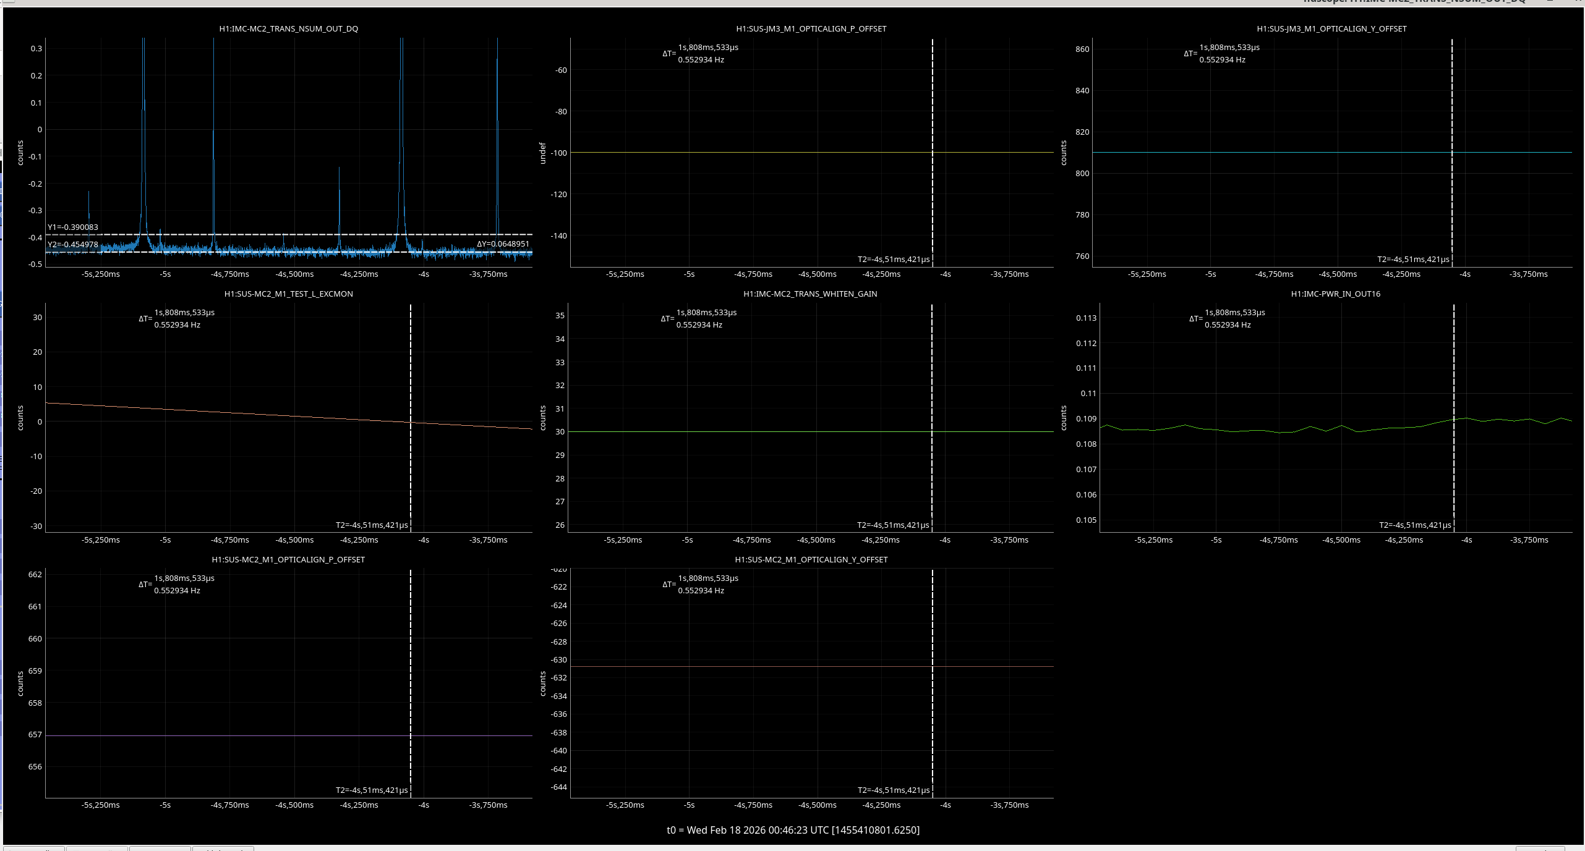Image resolution: width=1585 pixels, height=851 pixels.
Task: Click the Y1=-0.390083 cursor label
Action: [73, 227]
